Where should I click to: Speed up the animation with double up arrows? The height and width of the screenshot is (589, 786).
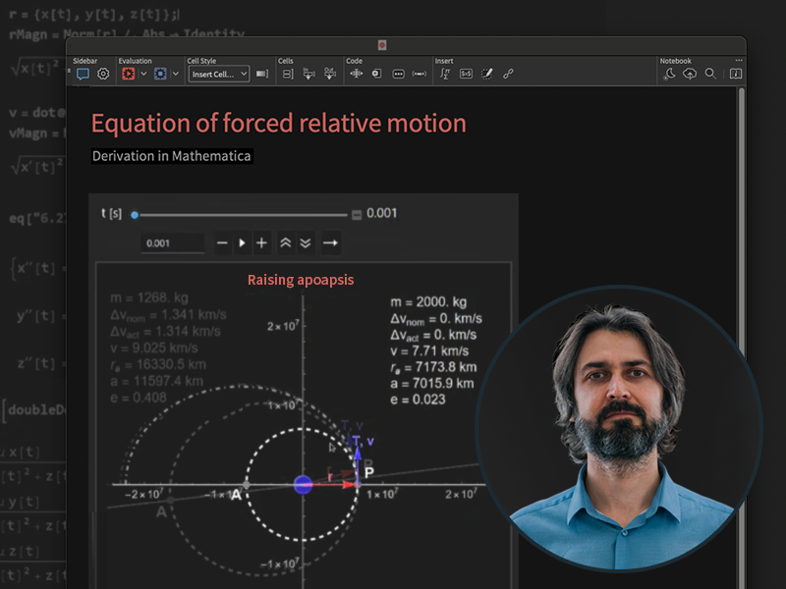click(x=286, y=243)
